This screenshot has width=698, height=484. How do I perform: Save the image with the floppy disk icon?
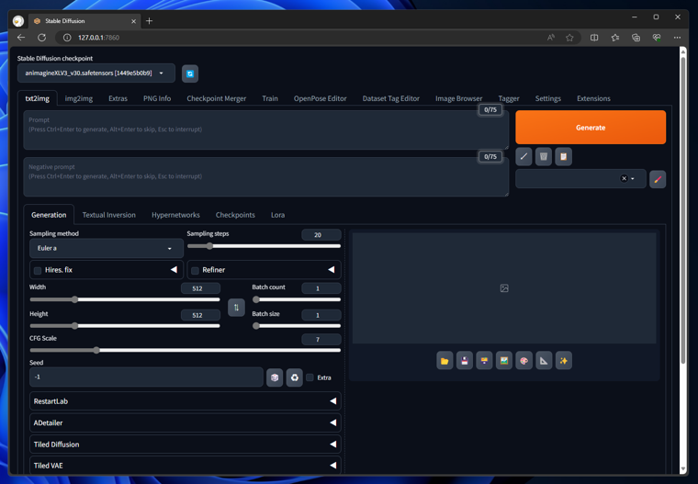(x=465, y=361)
